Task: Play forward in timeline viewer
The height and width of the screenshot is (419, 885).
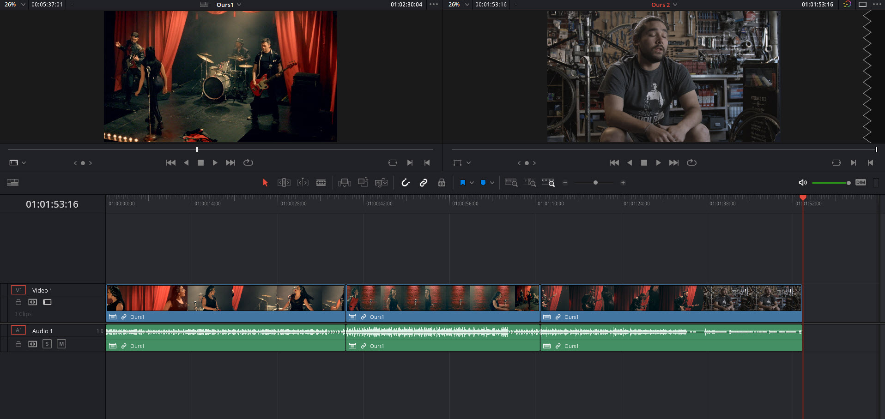Action: click(658, 162)
